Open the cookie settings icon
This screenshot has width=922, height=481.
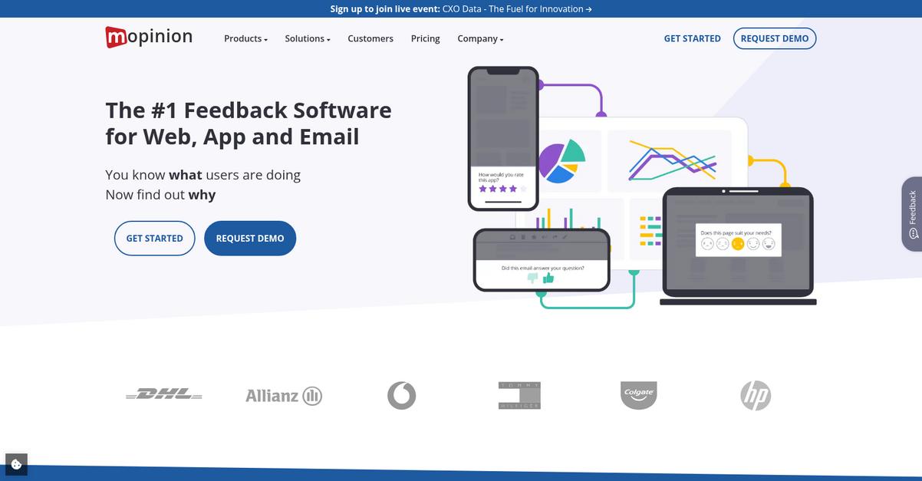coord(16,464)
